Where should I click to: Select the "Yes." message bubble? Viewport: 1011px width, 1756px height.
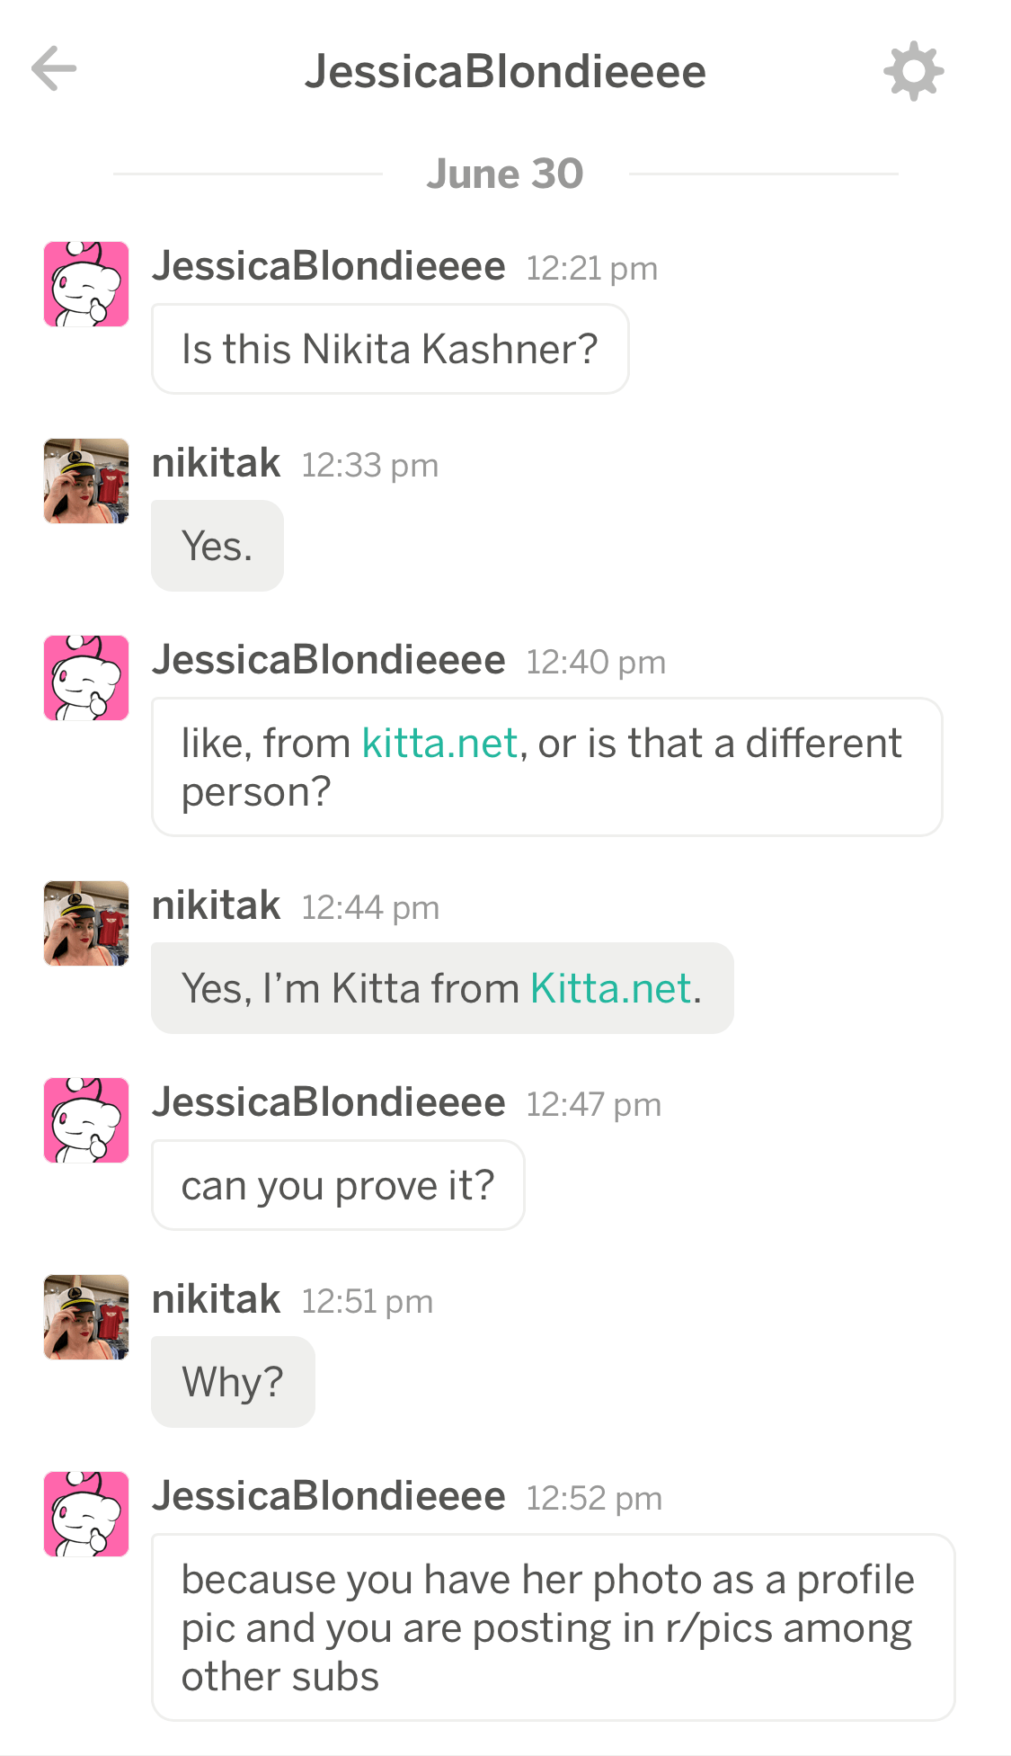point(217,546)
